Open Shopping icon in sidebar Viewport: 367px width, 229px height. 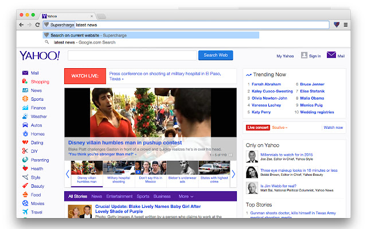pos(25,81)
